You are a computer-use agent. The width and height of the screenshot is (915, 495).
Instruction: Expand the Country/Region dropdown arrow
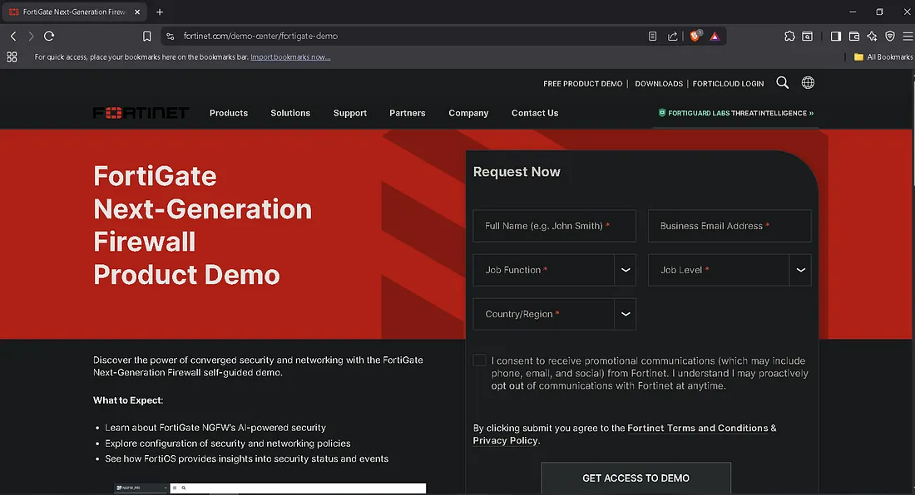pos(625,314)
